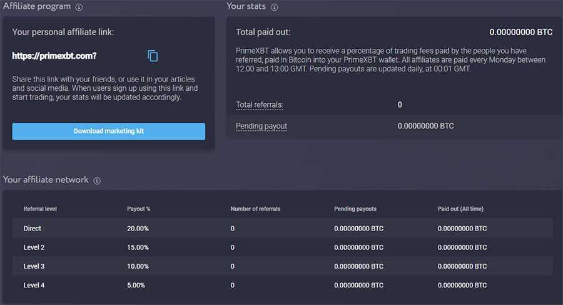Show info for Your affiliate network

point(97,180)
